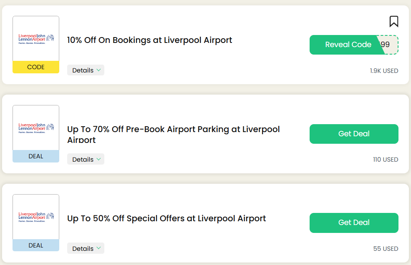Image resolution: width=411 pixels, height=265 pixels.
Task: Expand Details for the 10% off coupon
Action: (x=86, y=70)
